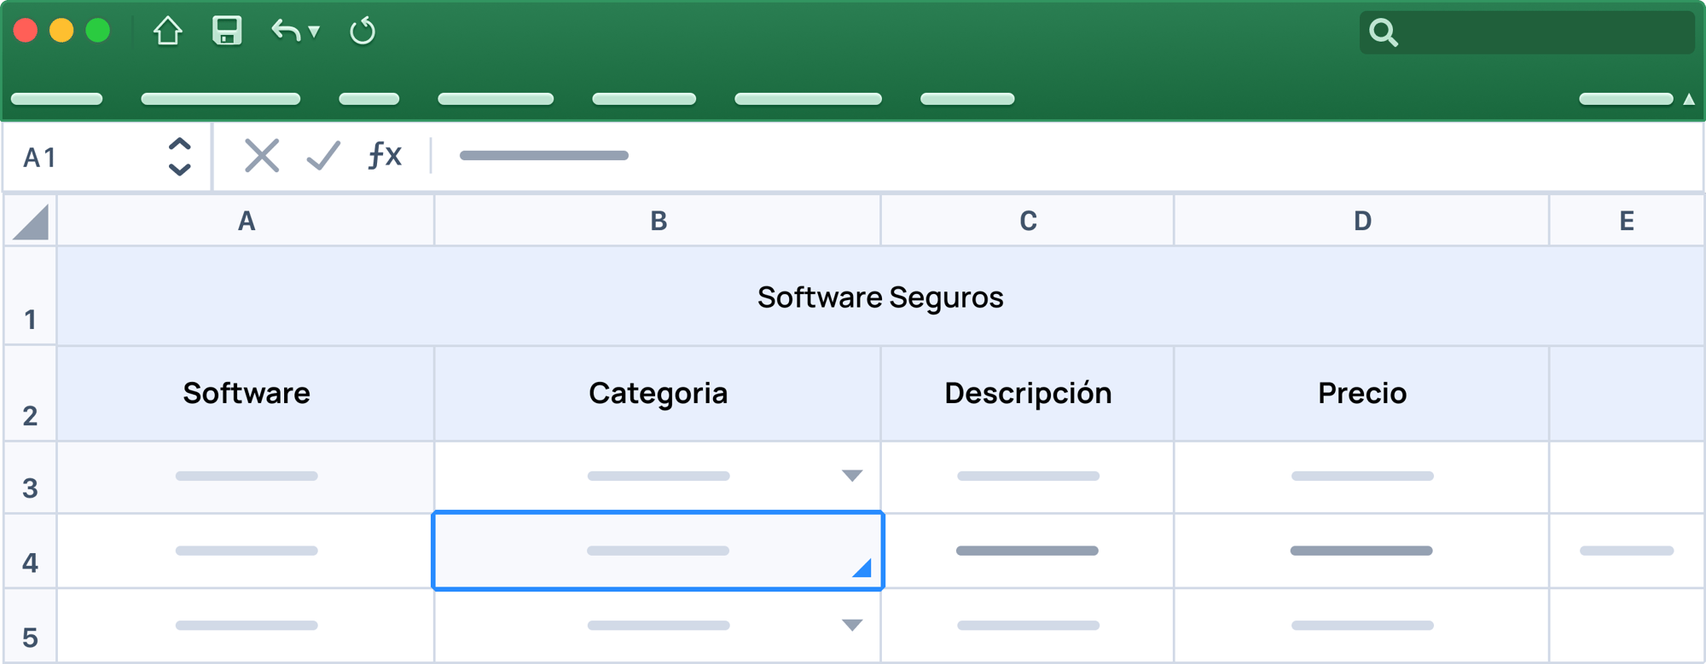Focus the dark search field in the title bar
This screenshot has height=664, width=1706.
click(x=1527, y=32)
